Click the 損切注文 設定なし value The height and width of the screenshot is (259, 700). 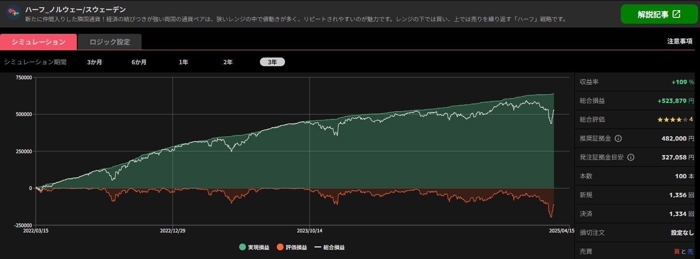pos(682,232)
